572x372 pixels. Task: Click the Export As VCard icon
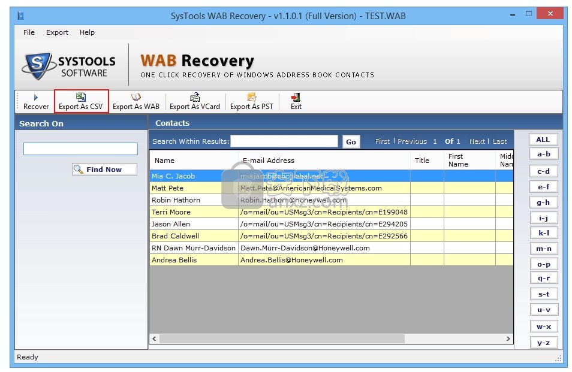tap(195, 96)
